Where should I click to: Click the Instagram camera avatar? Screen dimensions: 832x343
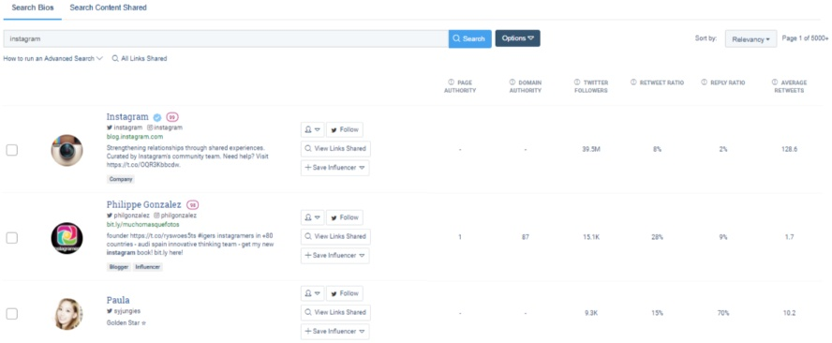67,150
